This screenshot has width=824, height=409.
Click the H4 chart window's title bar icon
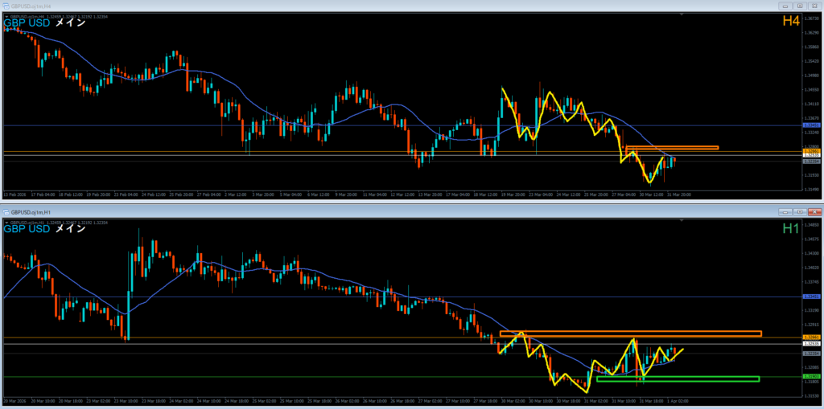point(6,6)
